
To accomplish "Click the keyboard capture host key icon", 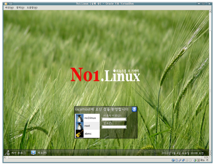I will [198, 160].
